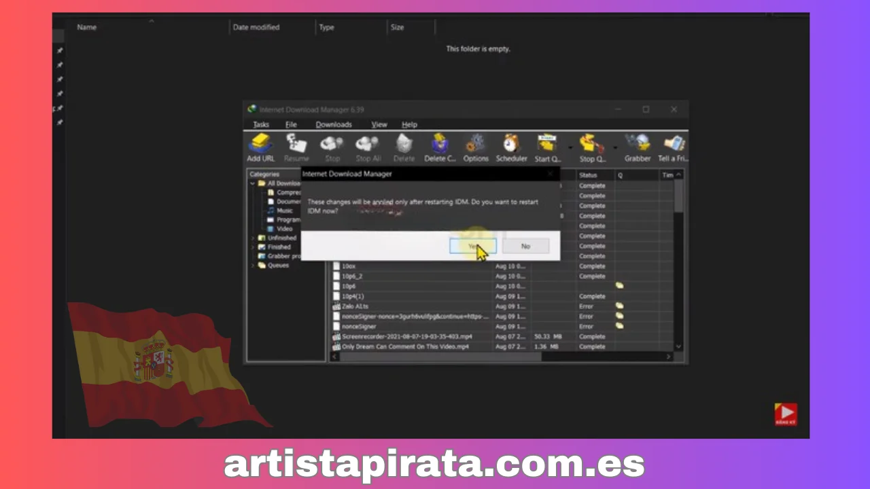The image size is (870, 489).
Task: Open the View menu
Action: pyautogui.click(x=379, y=124)
